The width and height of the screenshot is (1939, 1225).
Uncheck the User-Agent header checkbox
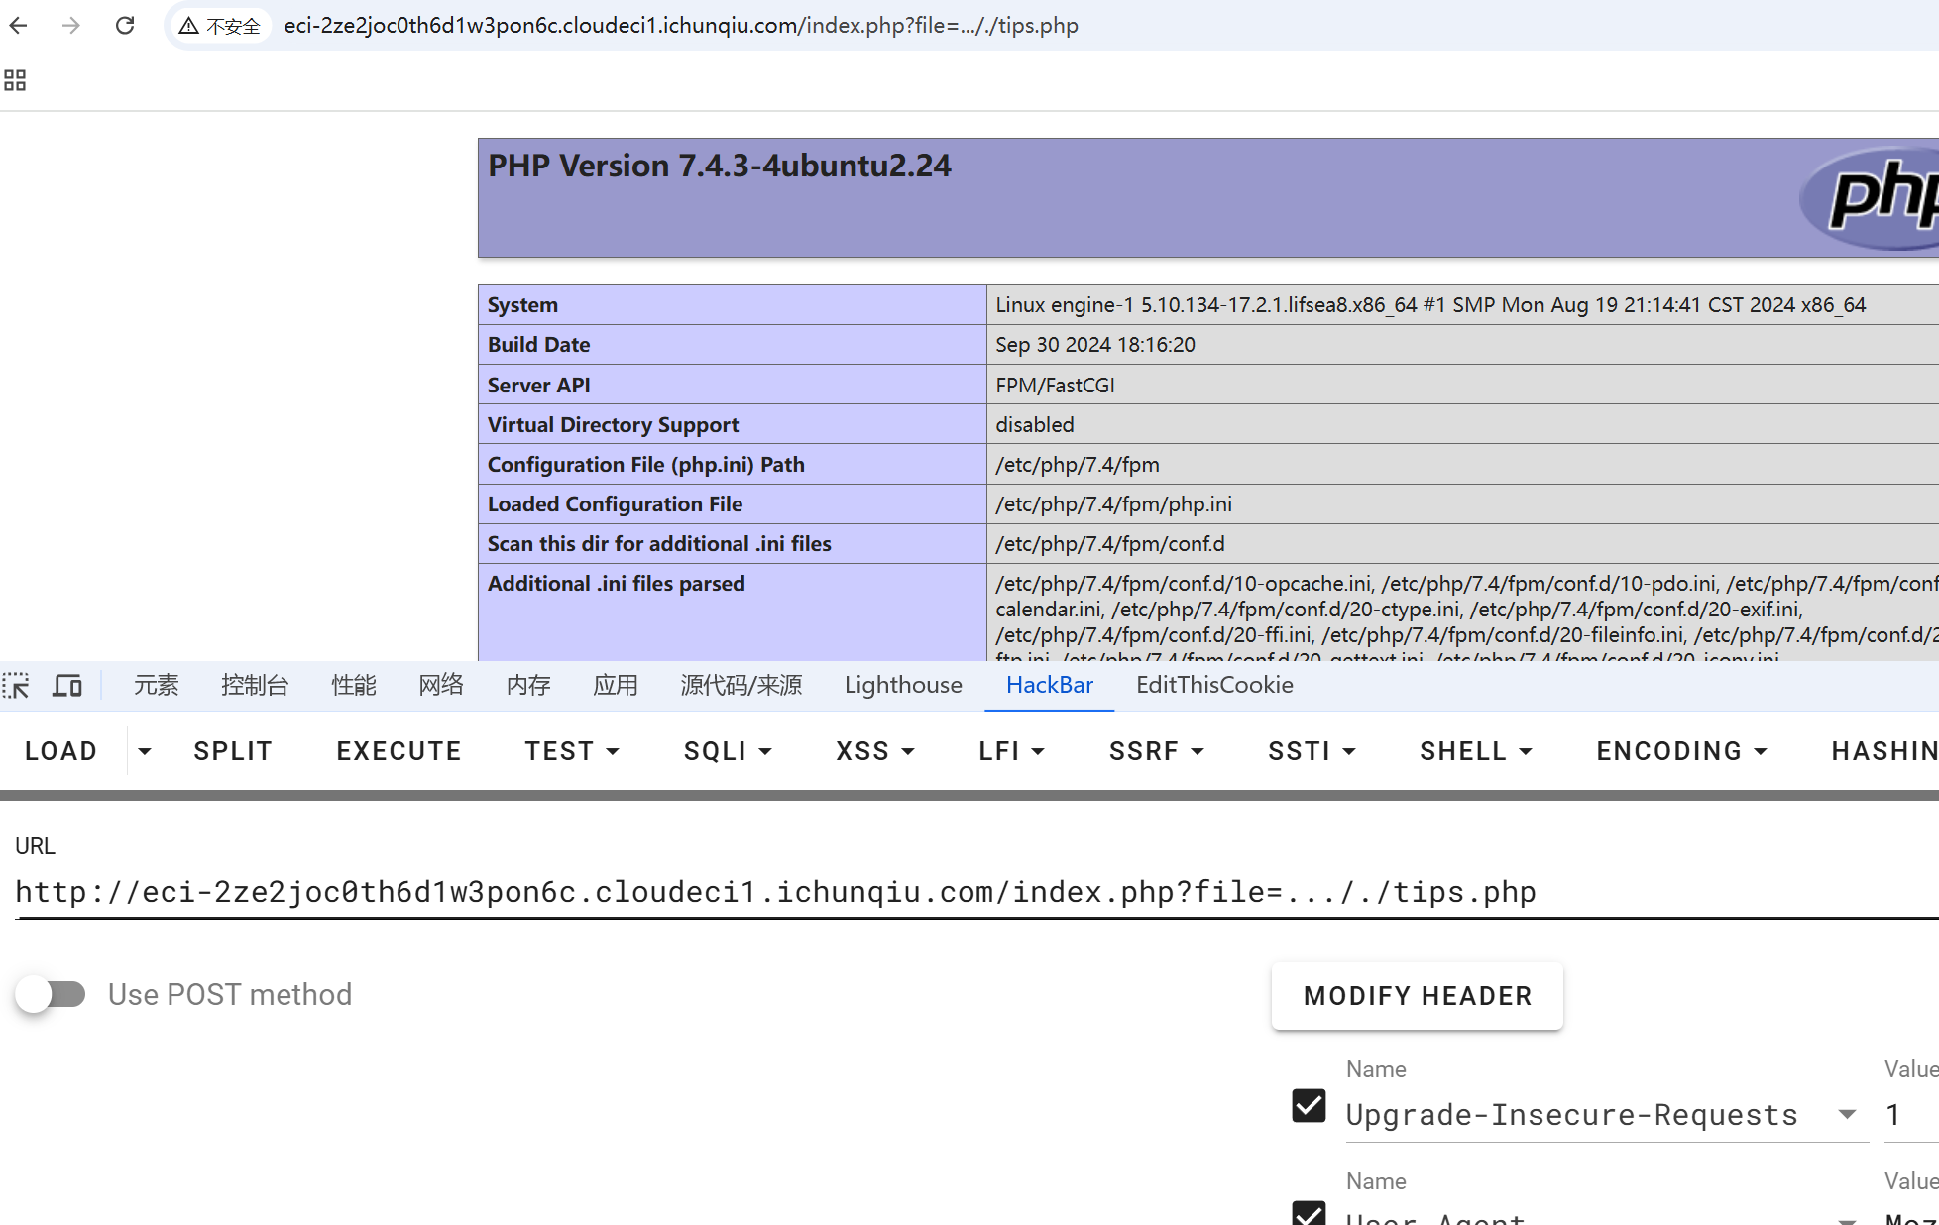coord(1309,1215)
